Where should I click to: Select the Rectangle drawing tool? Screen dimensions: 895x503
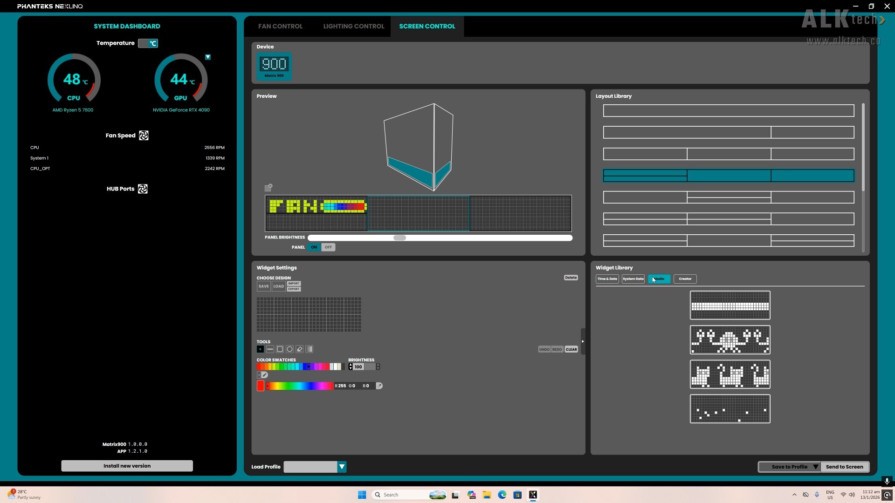(280, 349)
